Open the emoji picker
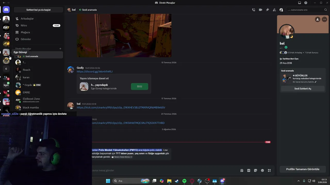The height and width of the screenshot is (185, 330). pyautogui.click(x=262, y=170)
